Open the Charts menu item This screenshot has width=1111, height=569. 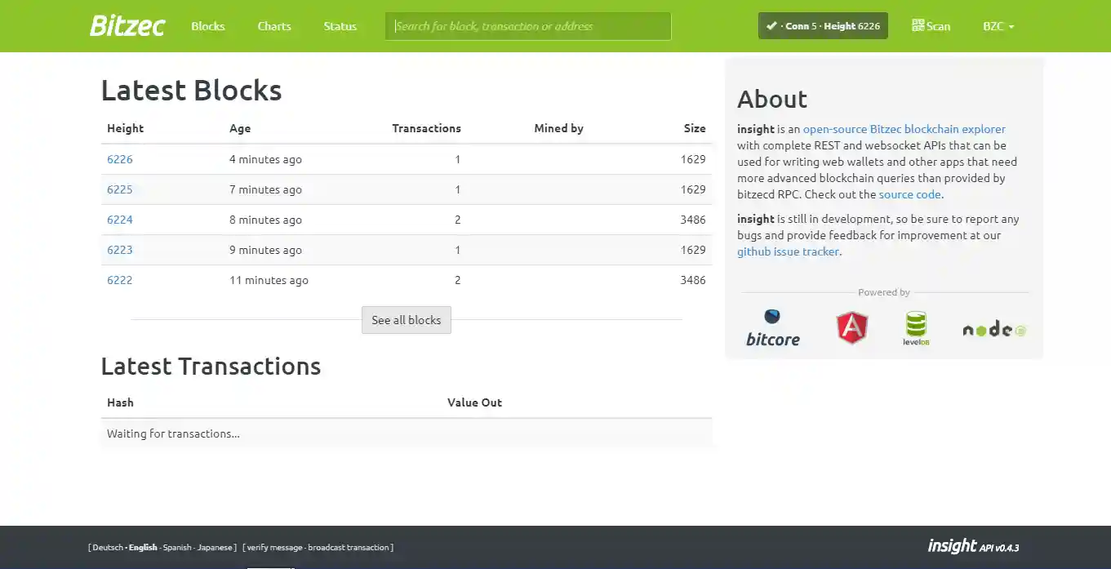(x=274, y=26)
